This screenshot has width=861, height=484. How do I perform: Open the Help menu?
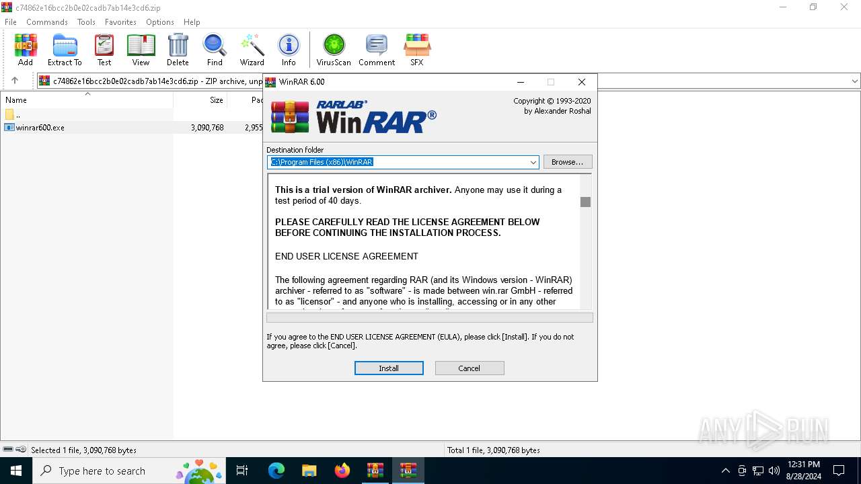[192, 22]
